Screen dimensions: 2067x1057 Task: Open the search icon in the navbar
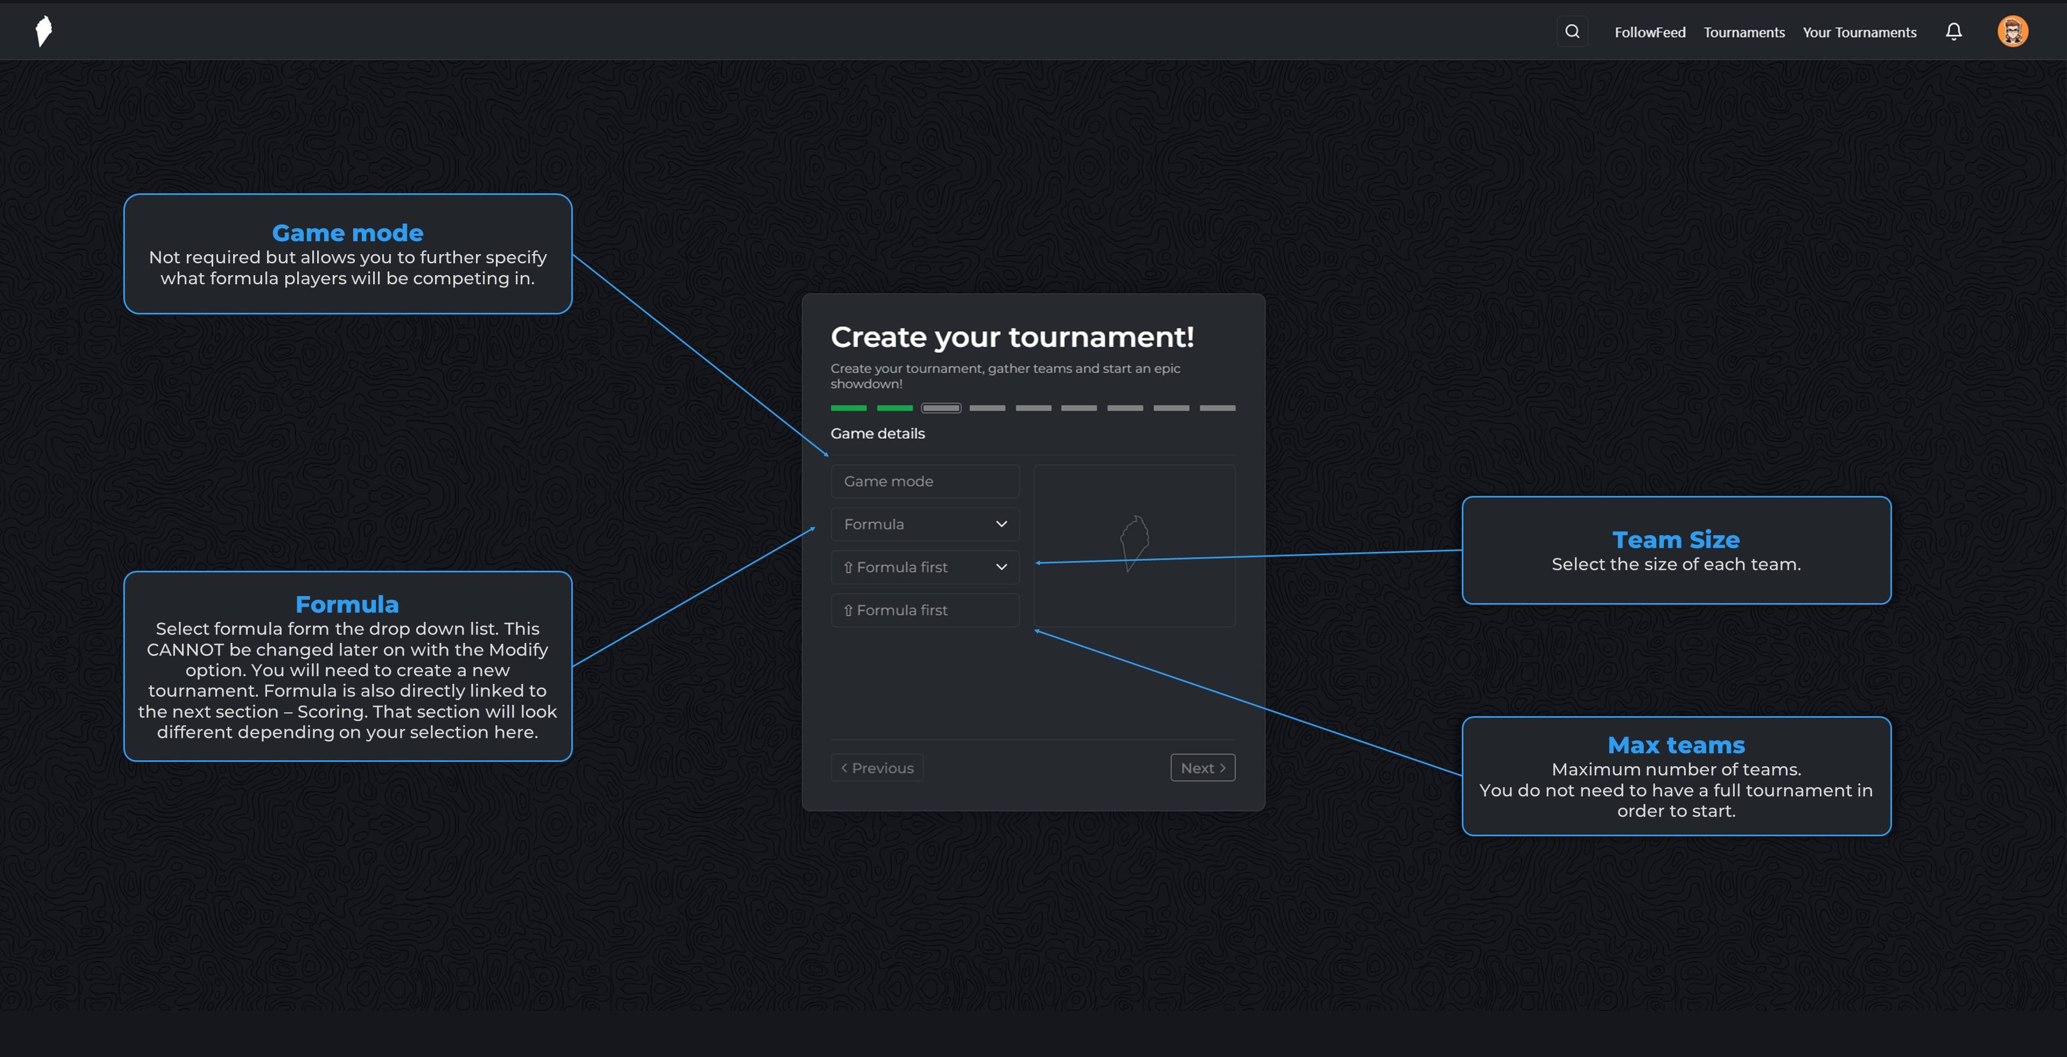(1572, 32)
